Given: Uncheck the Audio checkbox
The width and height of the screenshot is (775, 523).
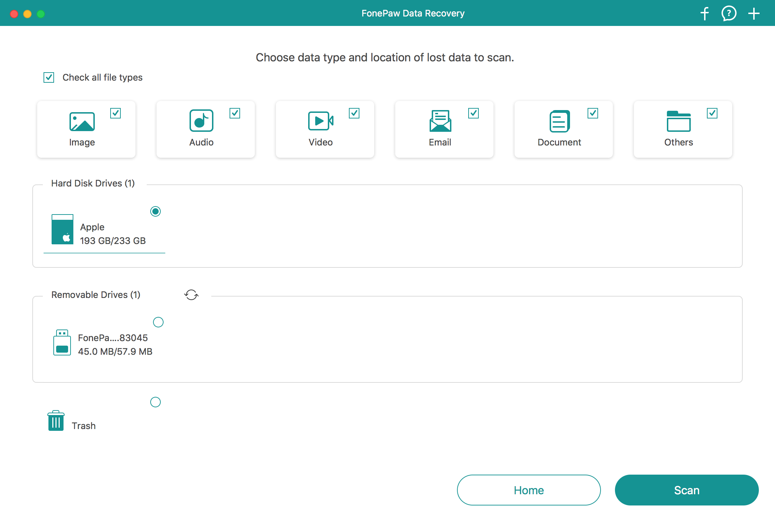Looking at the screenshot, I should point(235,113).
